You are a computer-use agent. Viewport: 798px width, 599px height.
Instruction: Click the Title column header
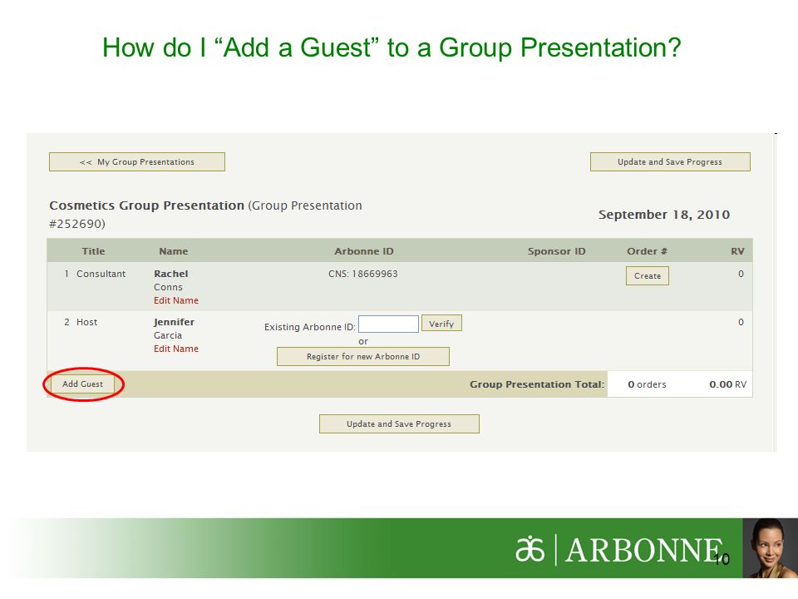(x=94, y=251)
